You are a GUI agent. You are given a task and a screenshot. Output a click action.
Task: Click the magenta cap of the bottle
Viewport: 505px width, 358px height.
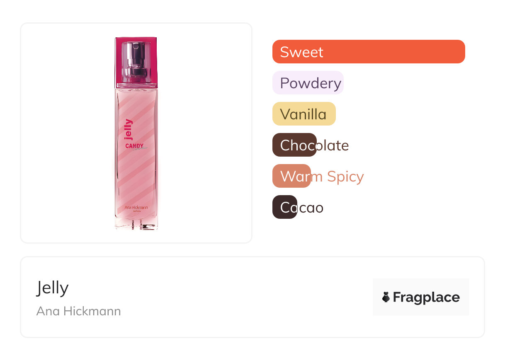coord(120,62)
